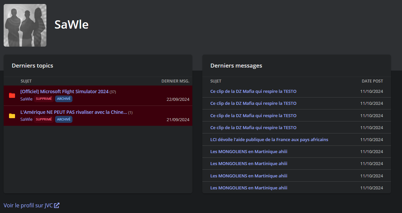Select SaWle author name under L'Amérique topic
This screenshot has width=402, height=213.
pos(26,119)
